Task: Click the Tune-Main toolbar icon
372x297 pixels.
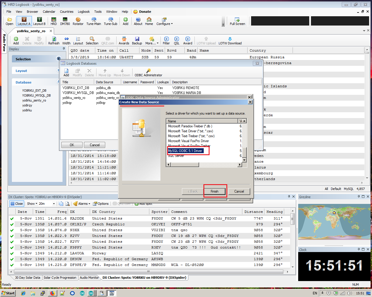Action: click(x=94, y=21)
